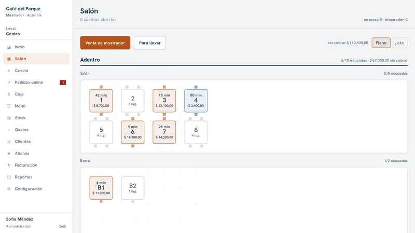Screen dimensions: 415x233
Task: Open table 4 at 55 min
Action: click(196, 101)
